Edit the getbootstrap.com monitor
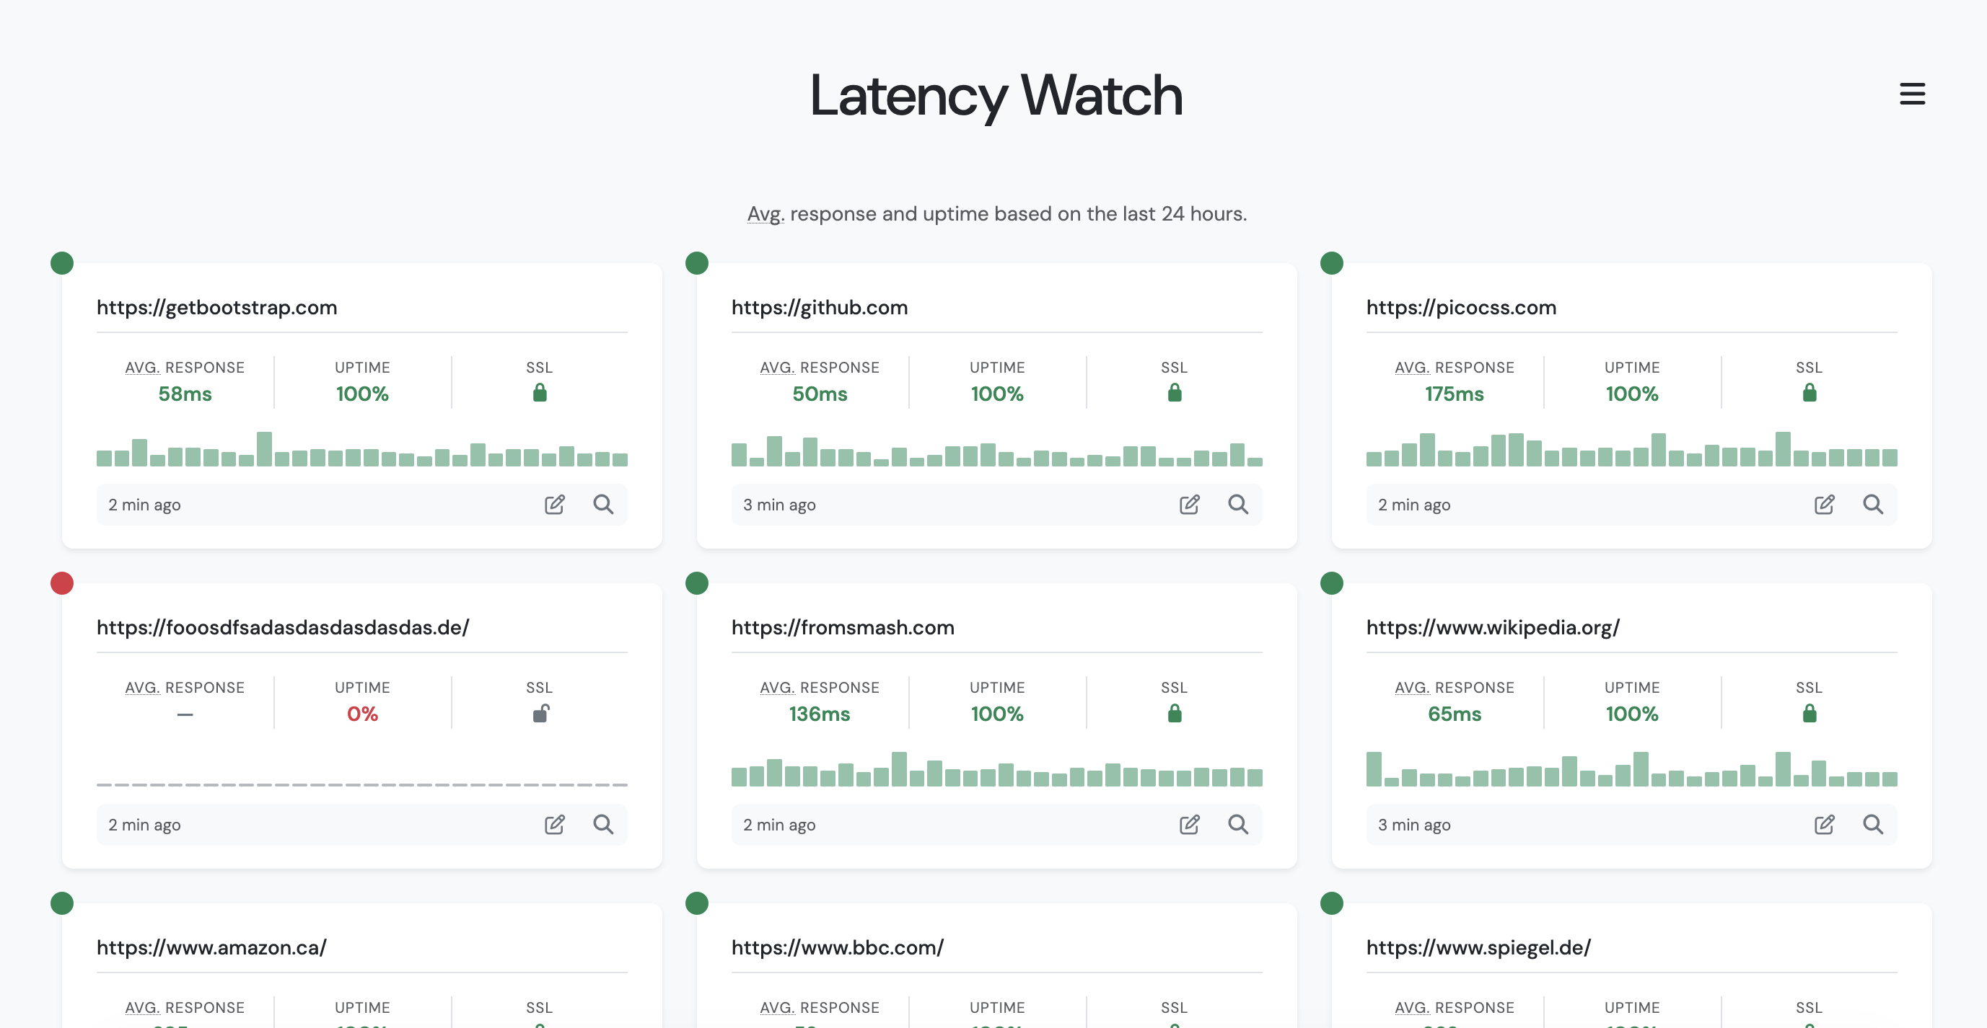This screenshot has width=1987, height=1028. [555, 504]
